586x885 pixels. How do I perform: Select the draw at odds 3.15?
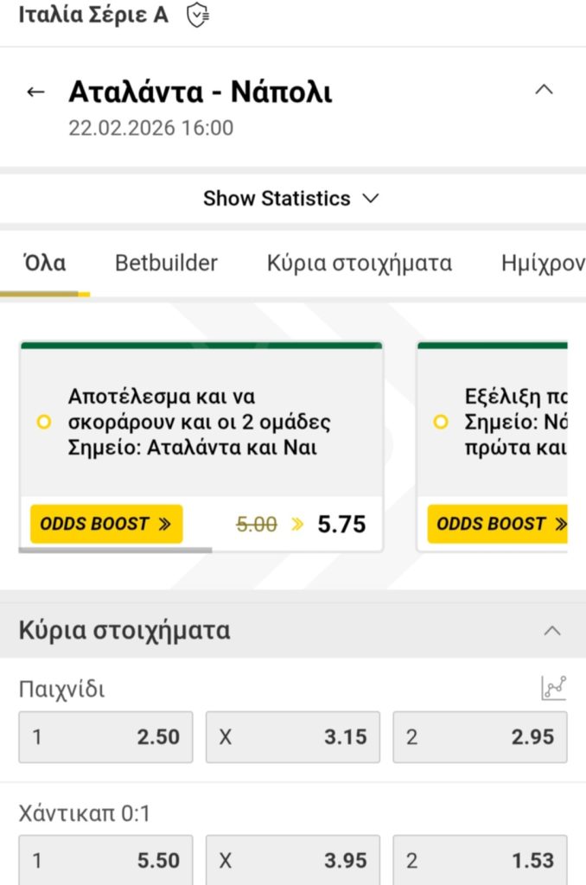292,736
